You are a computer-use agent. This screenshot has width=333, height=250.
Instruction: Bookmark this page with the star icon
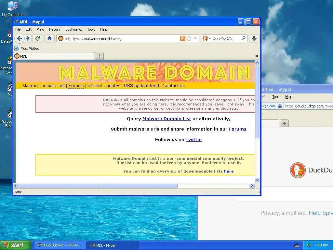189,38
